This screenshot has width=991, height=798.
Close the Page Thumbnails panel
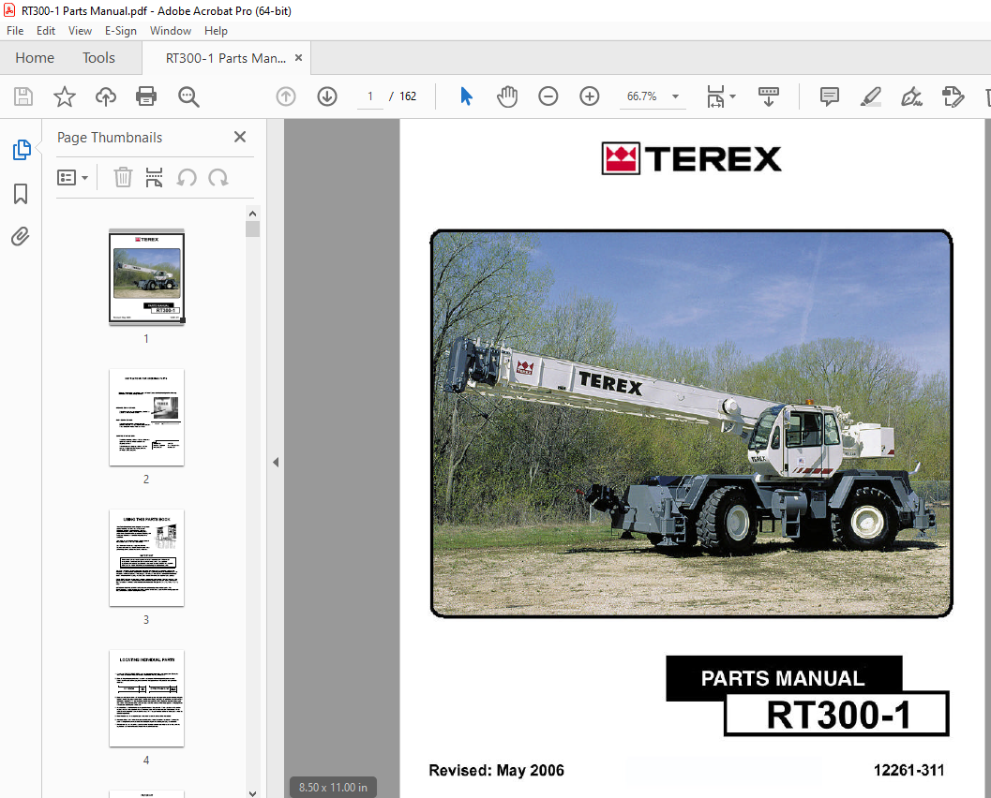(x=239, y=137)
